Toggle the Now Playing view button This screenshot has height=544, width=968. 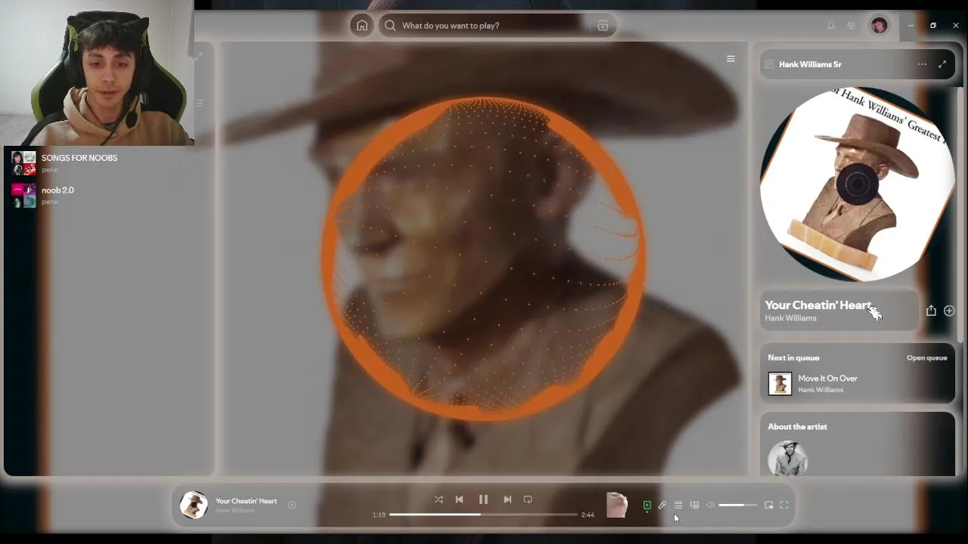point(647,505)
